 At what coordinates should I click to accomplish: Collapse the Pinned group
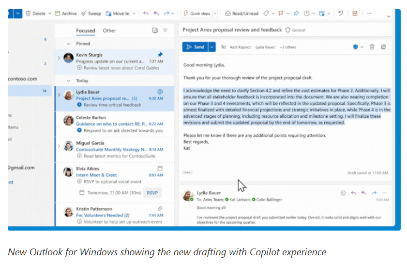click(69, 44)
